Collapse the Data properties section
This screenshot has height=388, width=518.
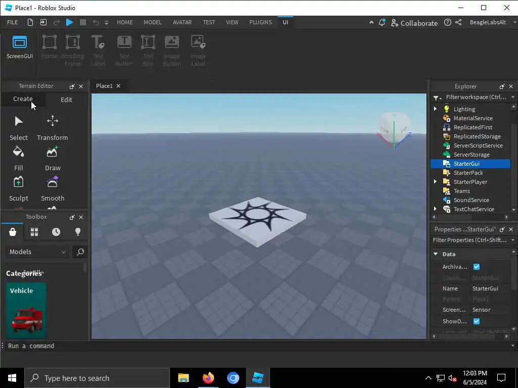click(436, 254)
